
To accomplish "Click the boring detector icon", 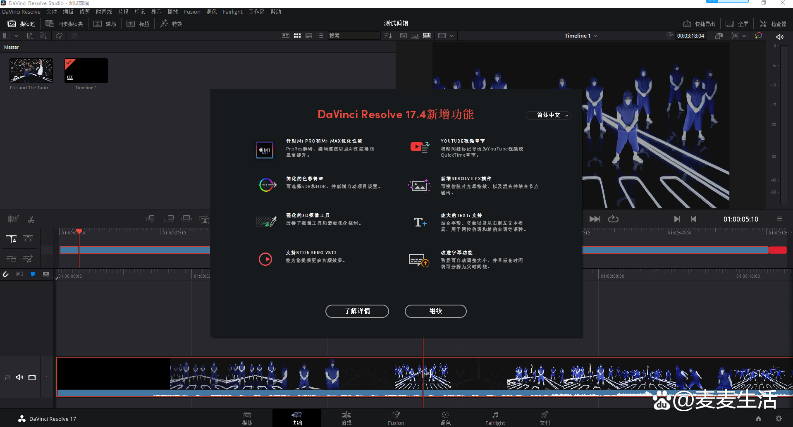I will [13, 219].
